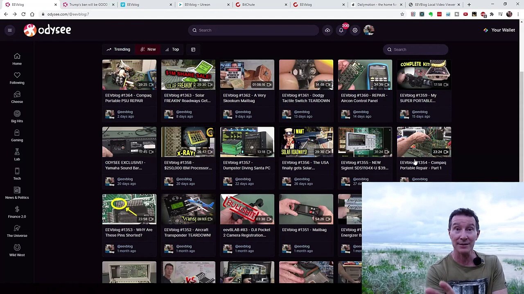Open the settings gear icon
Screen dimensions: 524x294
[355, 30]
